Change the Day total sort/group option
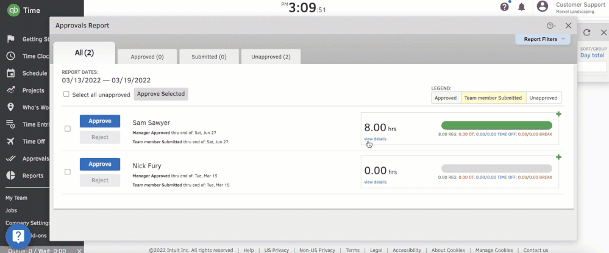609x253 pixels. (593, 55)
